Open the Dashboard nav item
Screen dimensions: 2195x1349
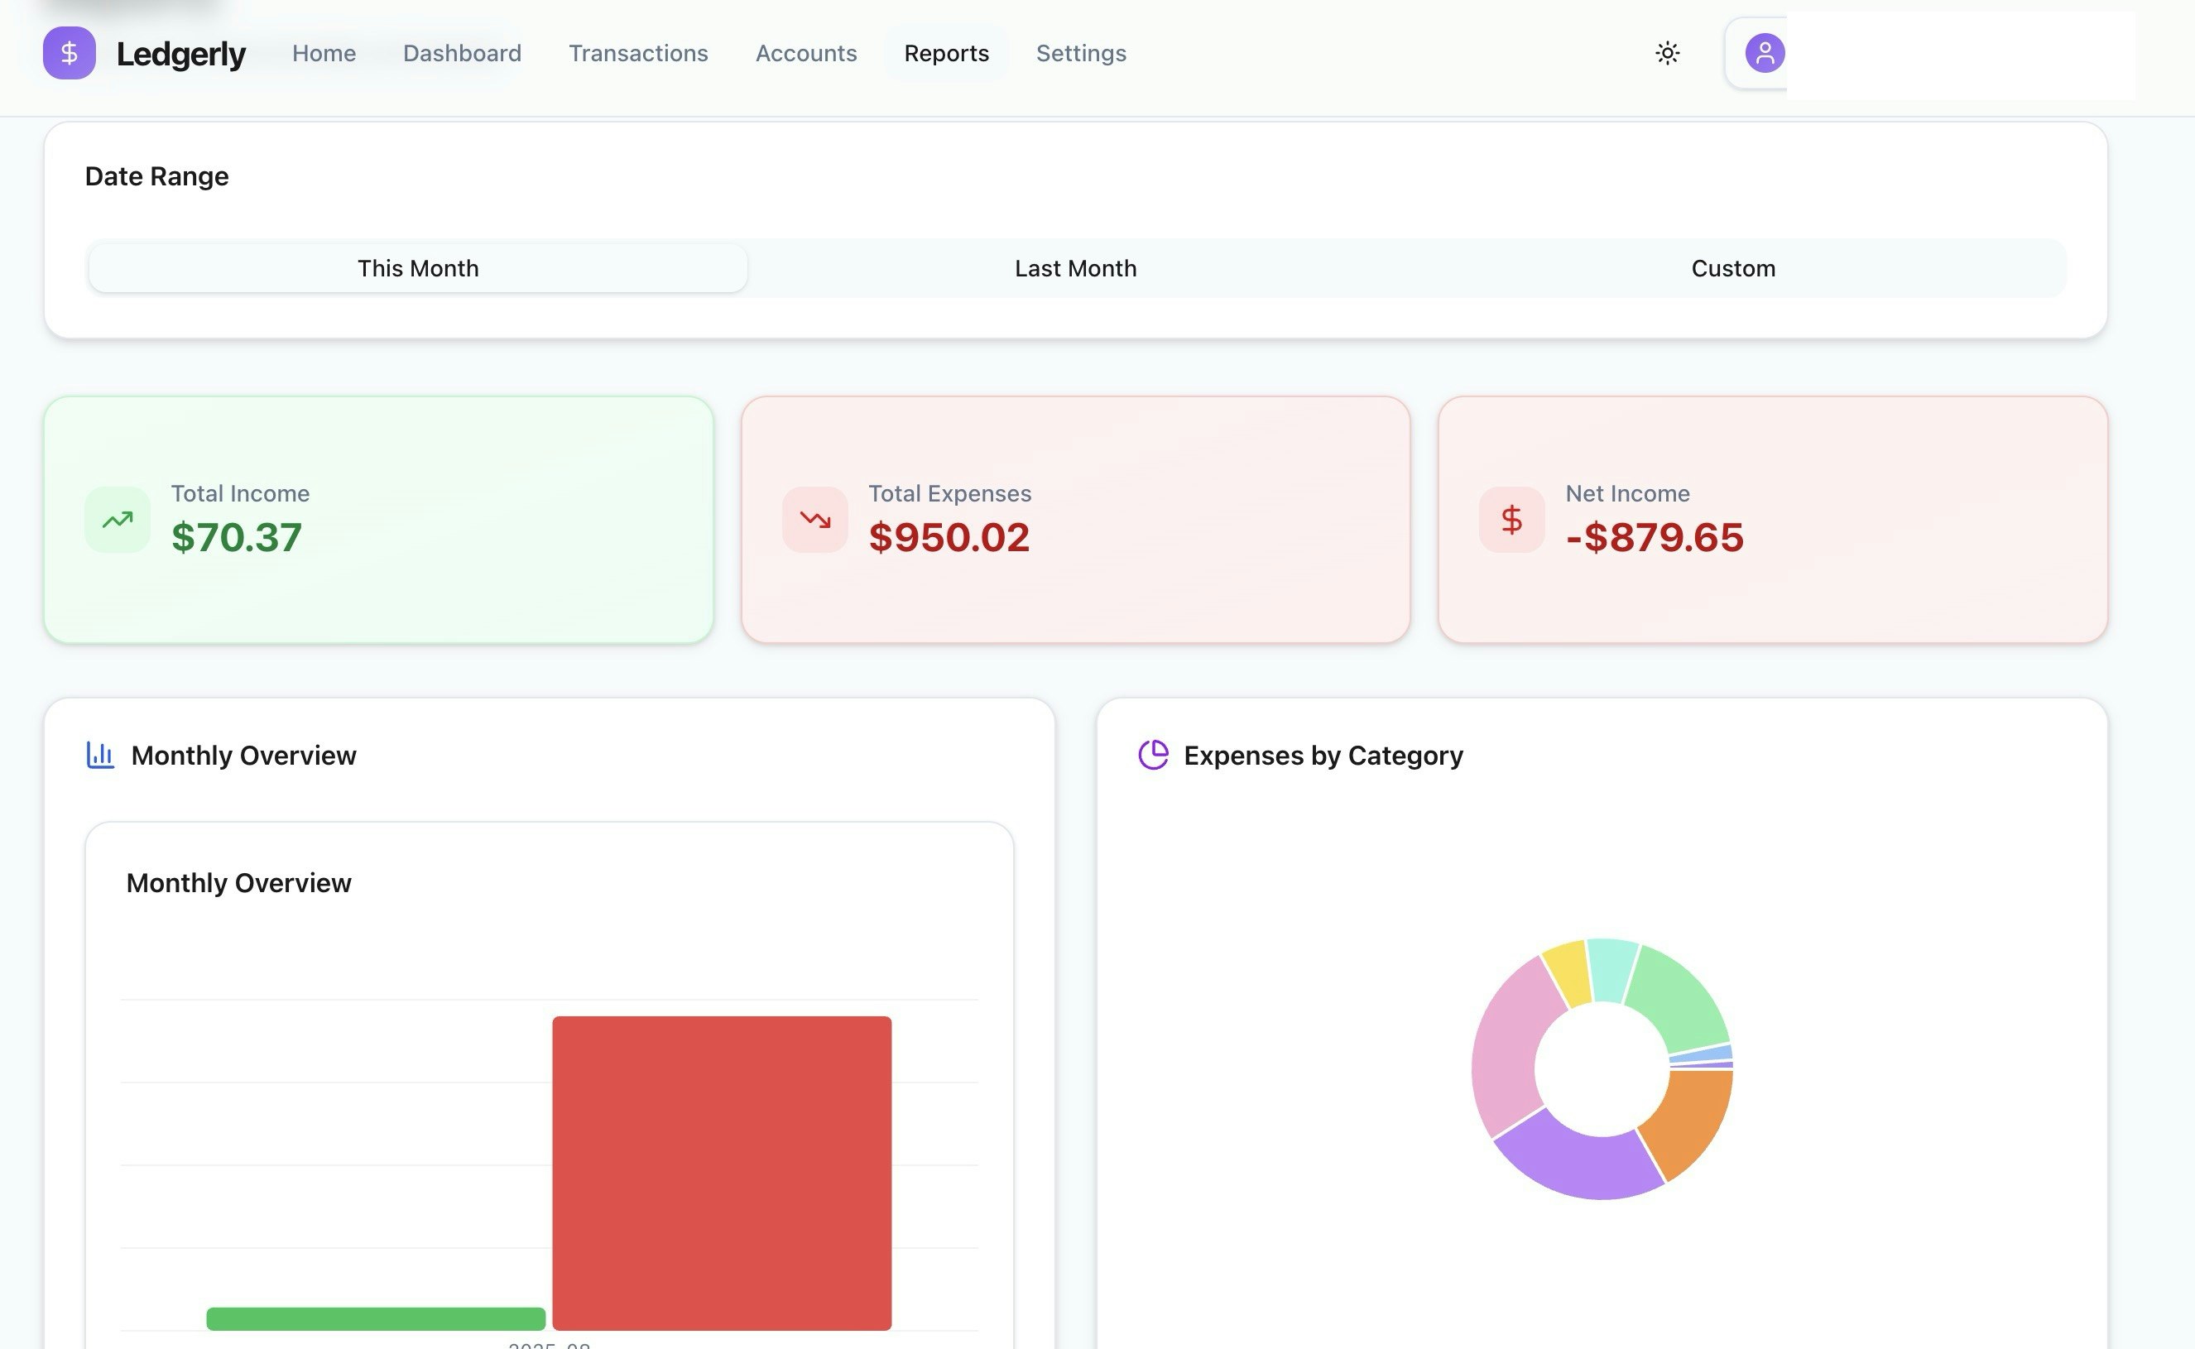[462, 53]
